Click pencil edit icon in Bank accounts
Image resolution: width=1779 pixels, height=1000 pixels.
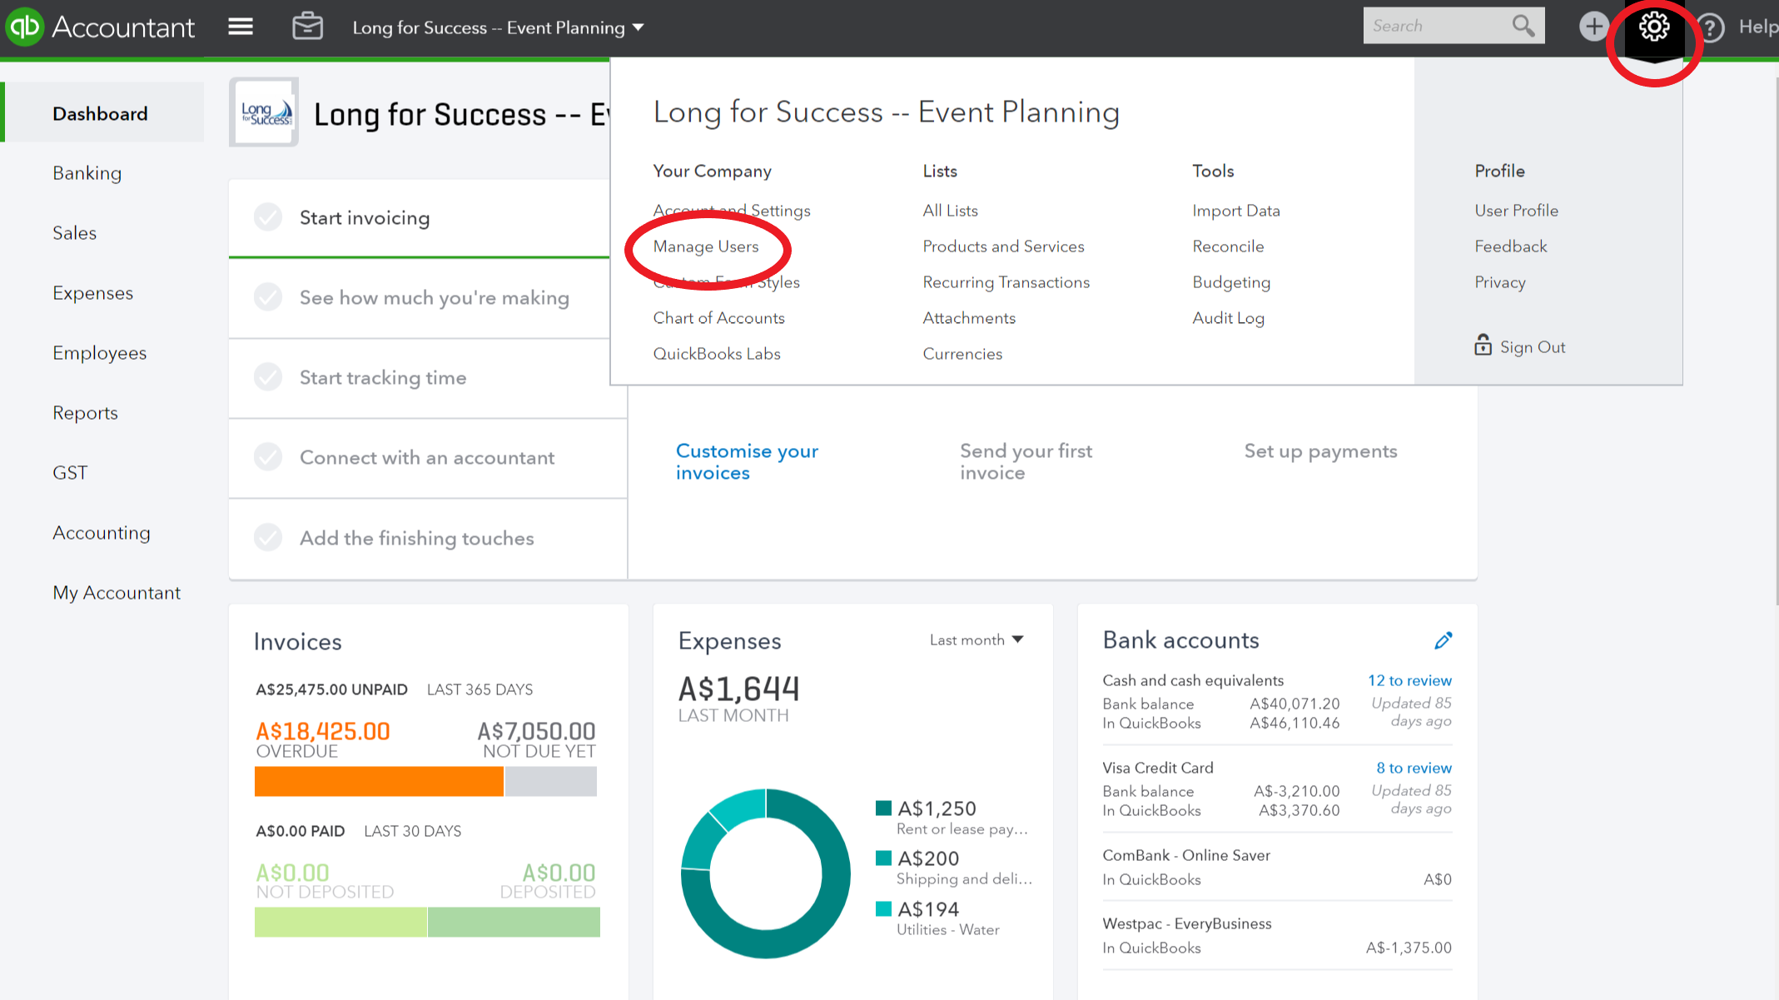(x=1443, y=639)
